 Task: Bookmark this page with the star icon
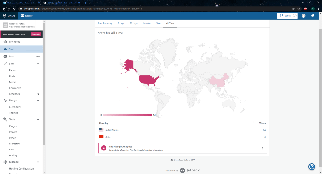click(299, 9)
